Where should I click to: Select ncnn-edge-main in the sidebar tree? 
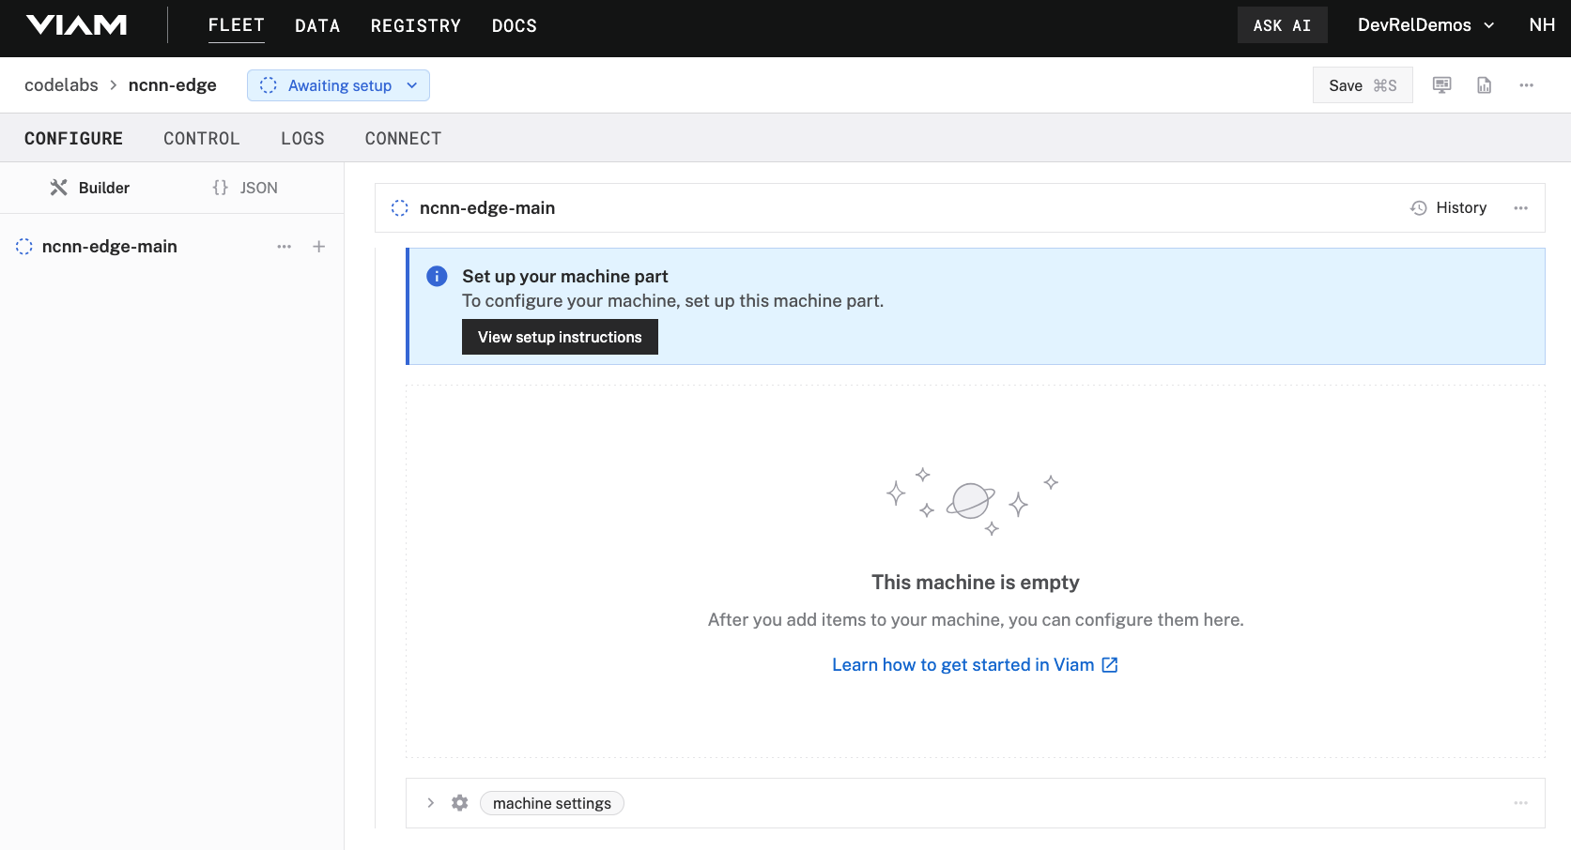pos(110,247)
